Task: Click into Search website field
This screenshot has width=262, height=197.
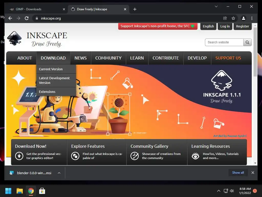Action: tap(224, 42)
